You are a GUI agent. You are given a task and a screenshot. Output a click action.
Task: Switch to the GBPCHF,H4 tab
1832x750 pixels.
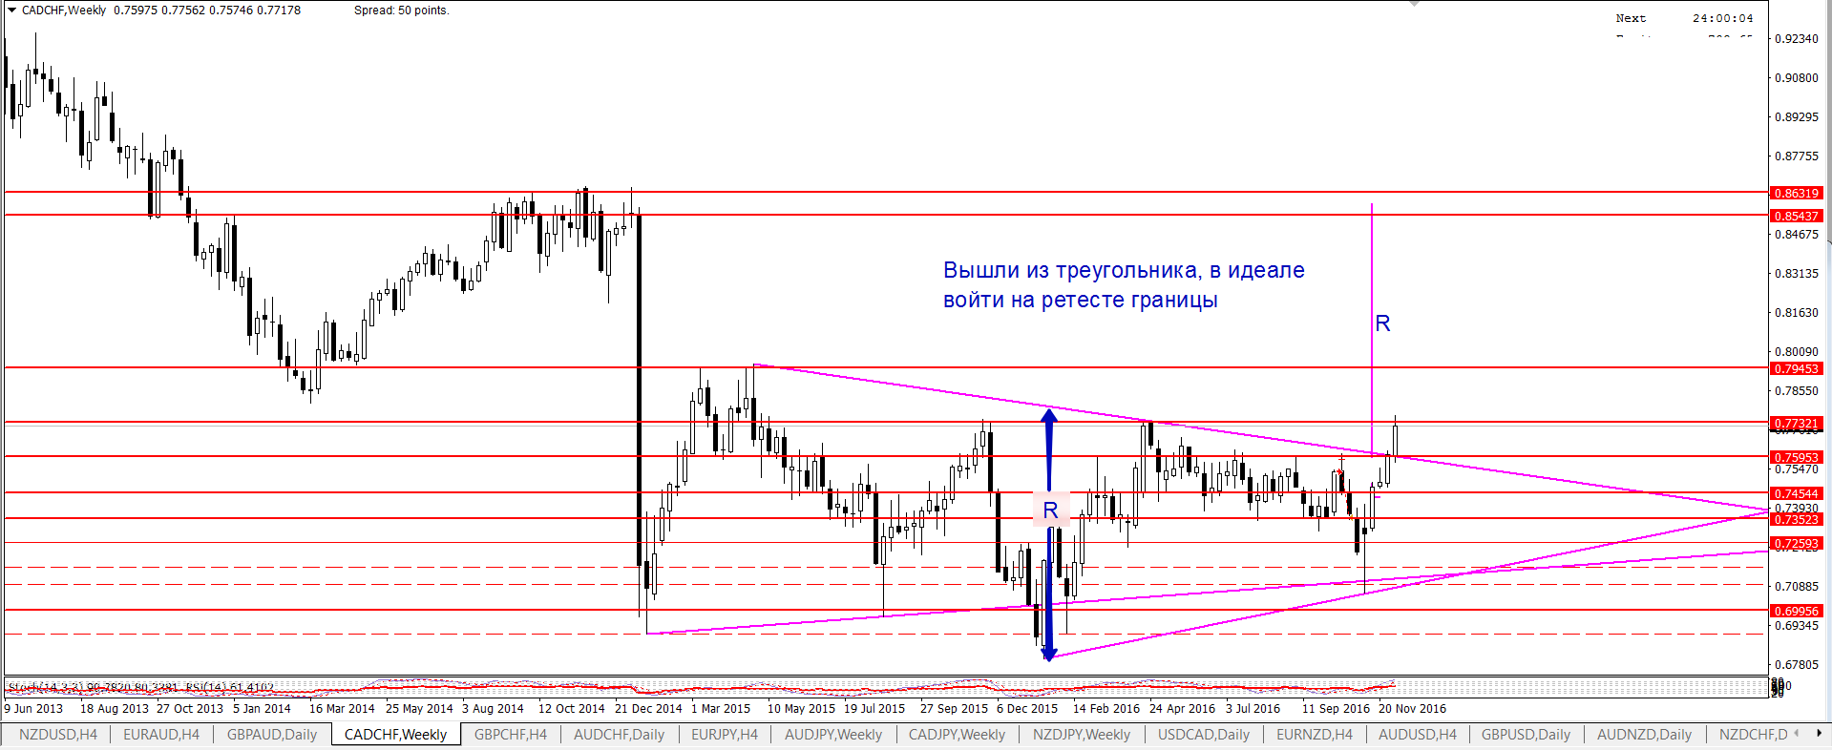[511, 734]
